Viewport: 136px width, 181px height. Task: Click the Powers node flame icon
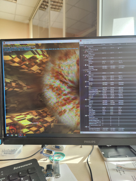86,87
